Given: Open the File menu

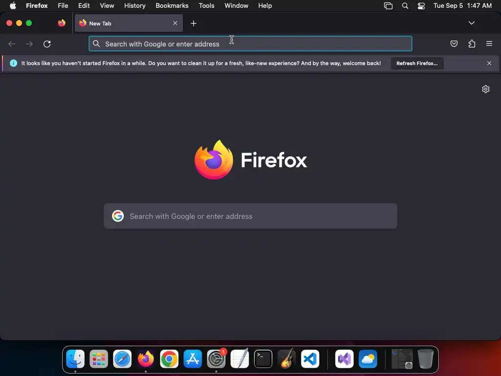Looking at the screenshot, I should (63, 6).
